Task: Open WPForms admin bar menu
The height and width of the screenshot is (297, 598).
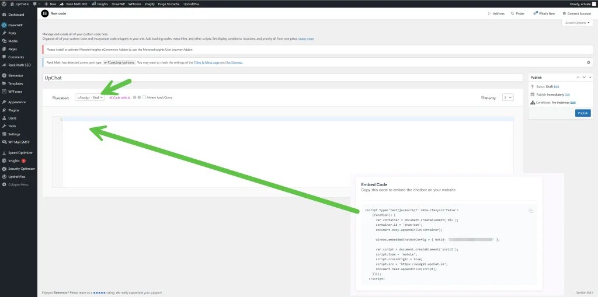Action: [x=135, y=4]
